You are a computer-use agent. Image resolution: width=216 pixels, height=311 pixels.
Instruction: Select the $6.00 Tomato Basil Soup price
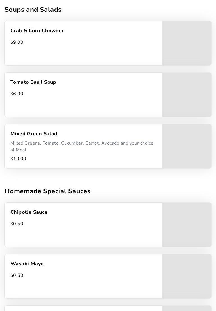17,94
